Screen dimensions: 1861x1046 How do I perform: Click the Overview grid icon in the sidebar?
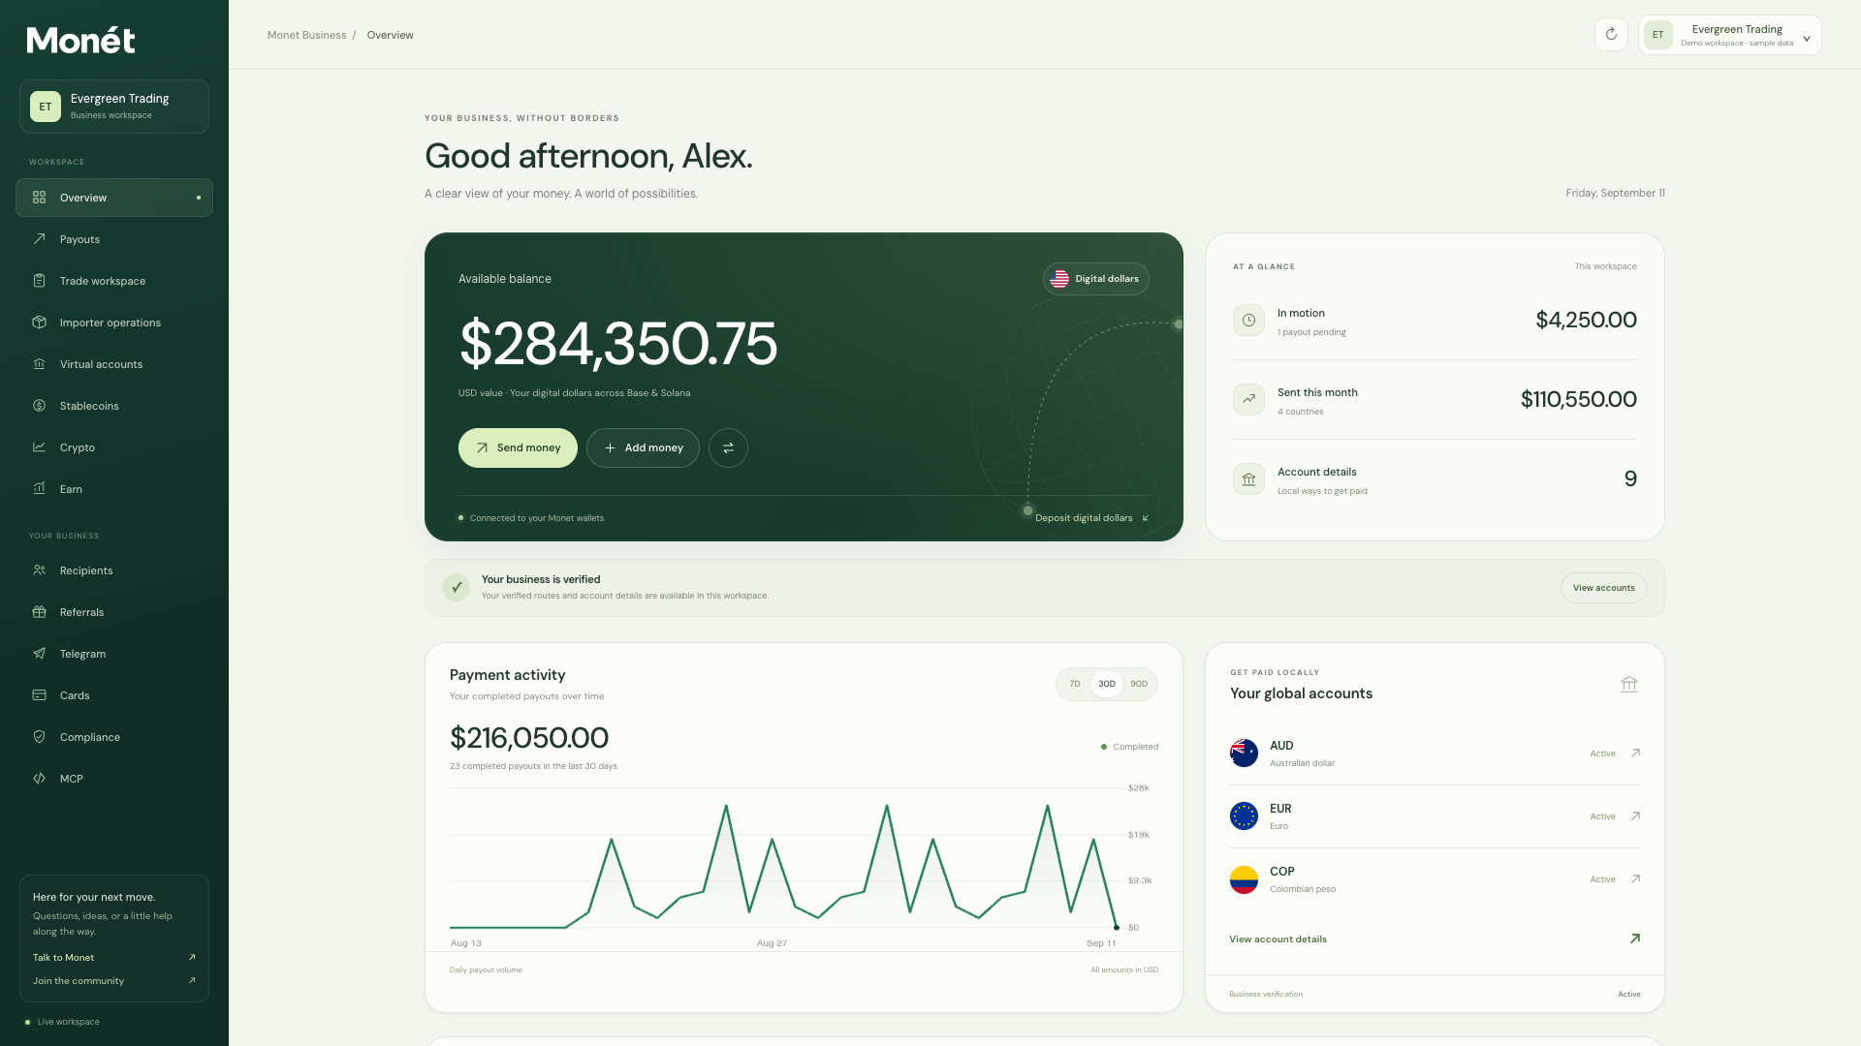(39, 198)
